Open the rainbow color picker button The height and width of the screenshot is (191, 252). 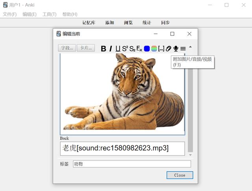154,49
